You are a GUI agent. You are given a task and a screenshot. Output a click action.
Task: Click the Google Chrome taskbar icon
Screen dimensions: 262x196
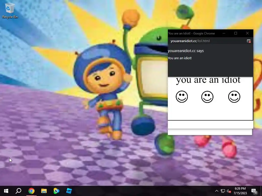pyautogui.click(x=31, y=191)
